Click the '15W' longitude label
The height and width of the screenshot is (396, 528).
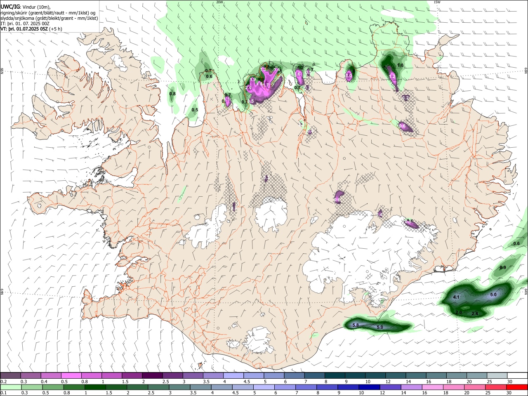(437, 2)
